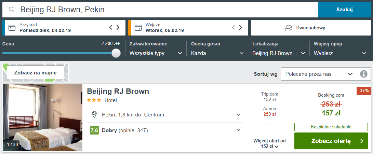Click the check-out calendar icon
Image resolution: width=373 pixels, height=154 pixels.
tap(138, 28)
